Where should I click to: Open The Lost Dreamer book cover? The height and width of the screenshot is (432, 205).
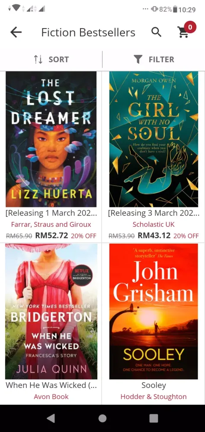pos(51,139)
